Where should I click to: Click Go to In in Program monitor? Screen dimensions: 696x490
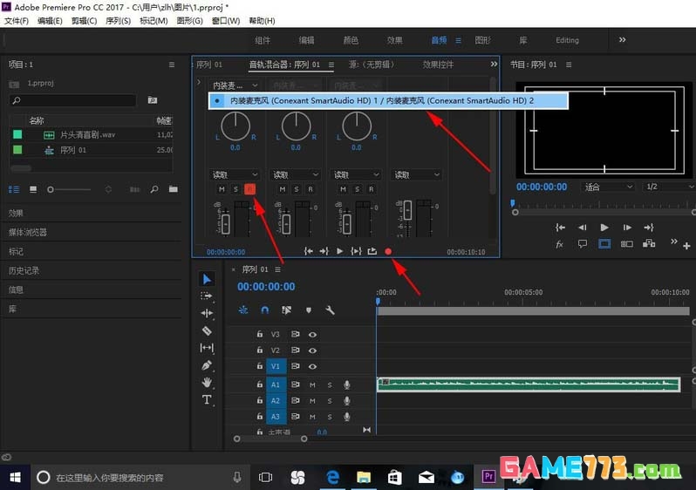[x=560, y=228]
